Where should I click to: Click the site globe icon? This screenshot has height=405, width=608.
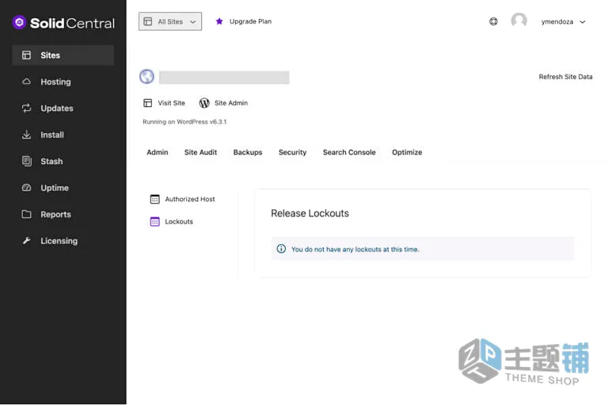pyautogui.click(x=146, y=77)
